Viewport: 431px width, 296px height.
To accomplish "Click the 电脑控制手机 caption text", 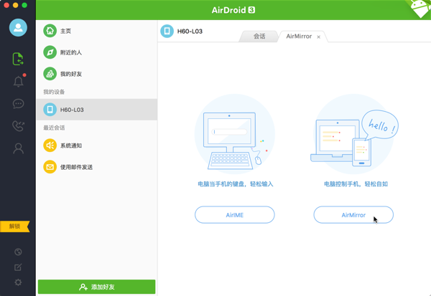I will [356, 183].
